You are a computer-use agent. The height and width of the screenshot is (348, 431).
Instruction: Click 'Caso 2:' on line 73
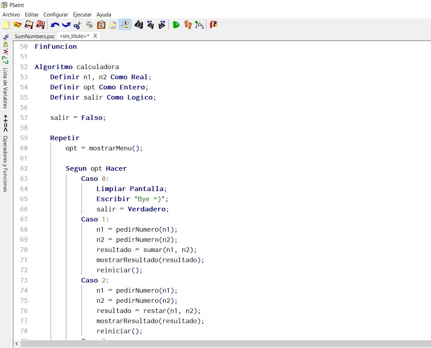[95, 280]
